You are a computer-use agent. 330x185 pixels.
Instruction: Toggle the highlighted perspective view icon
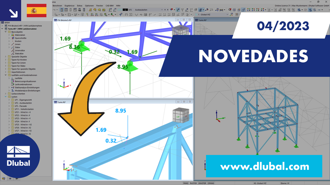[x=243, y=10]
